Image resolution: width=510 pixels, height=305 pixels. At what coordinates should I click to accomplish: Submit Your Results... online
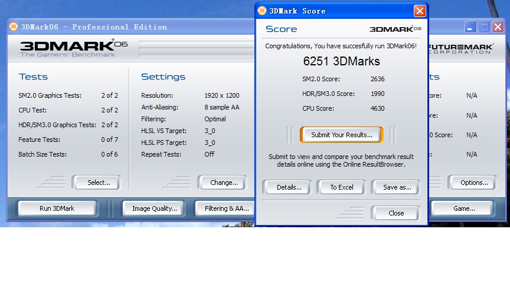[341, 135]
